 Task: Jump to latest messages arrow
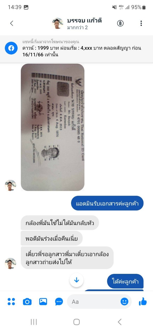tap(76, 280)
